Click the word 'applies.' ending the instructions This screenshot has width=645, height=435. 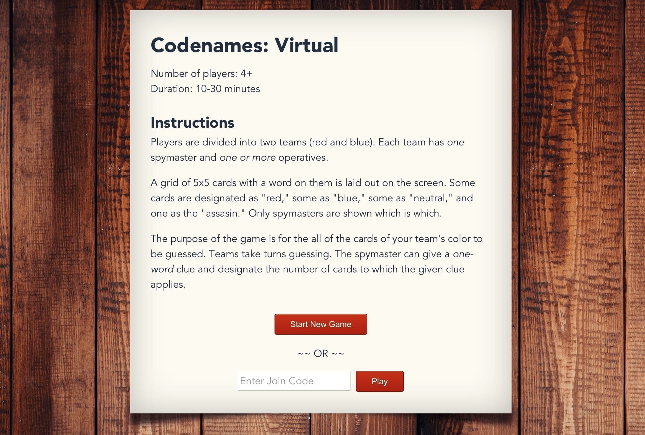168,284
